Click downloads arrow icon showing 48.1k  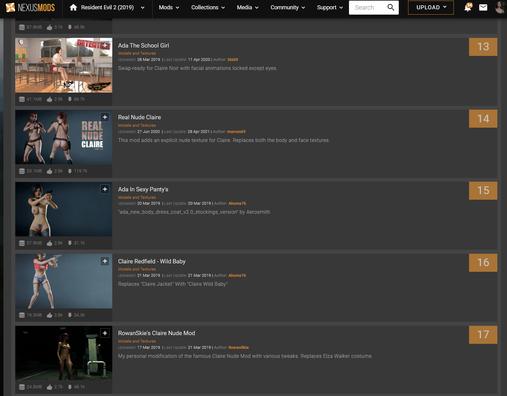tap(70, 387)
